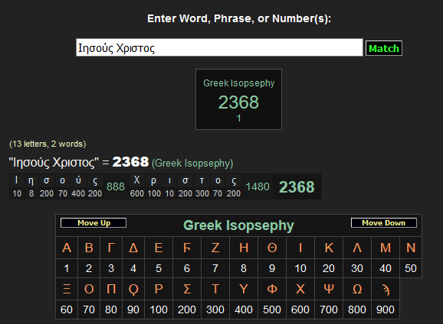Select sampi symbol above 900
This screenshot has height=324, width=443.
(386, 289)
